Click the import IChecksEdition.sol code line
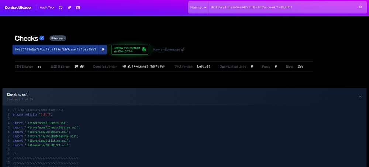This screenshot has height=167, width=369. click(x=46, y=128)
